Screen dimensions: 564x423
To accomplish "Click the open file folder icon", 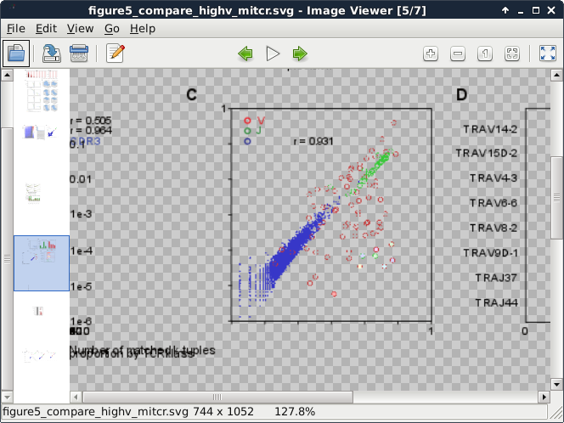I will click(x=16, y=54).
